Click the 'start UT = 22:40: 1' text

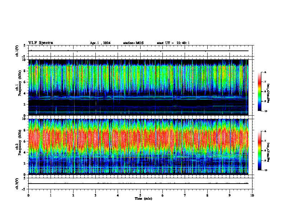pos(173,43)
